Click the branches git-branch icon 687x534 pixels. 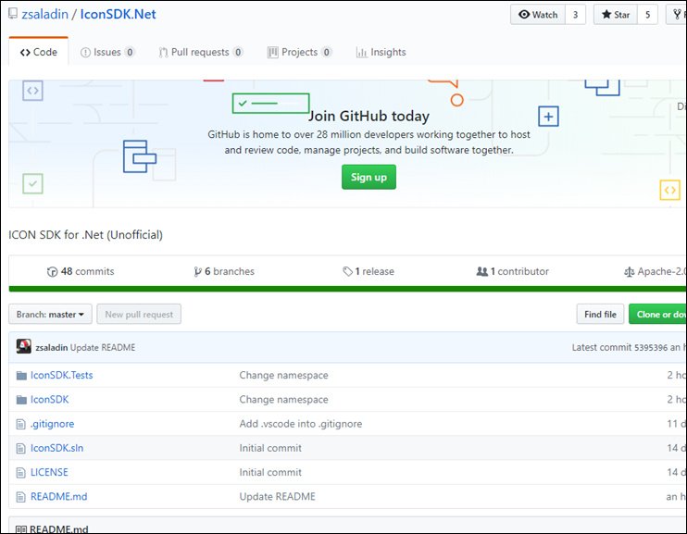197,272
